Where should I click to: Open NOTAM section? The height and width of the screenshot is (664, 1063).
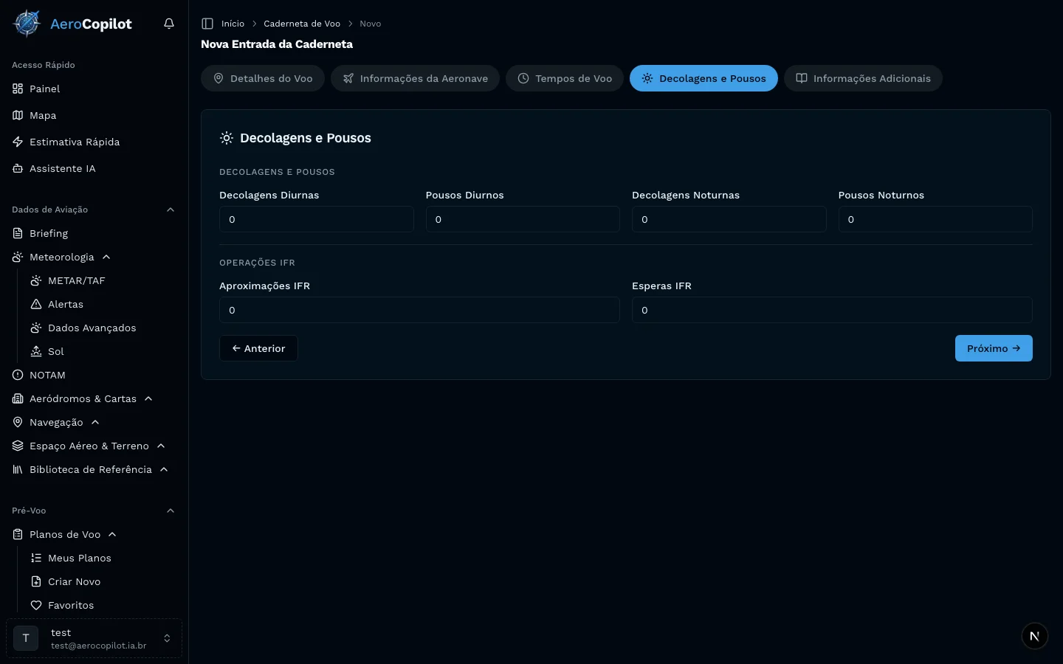pyautogui.click(x=47, y=375)
